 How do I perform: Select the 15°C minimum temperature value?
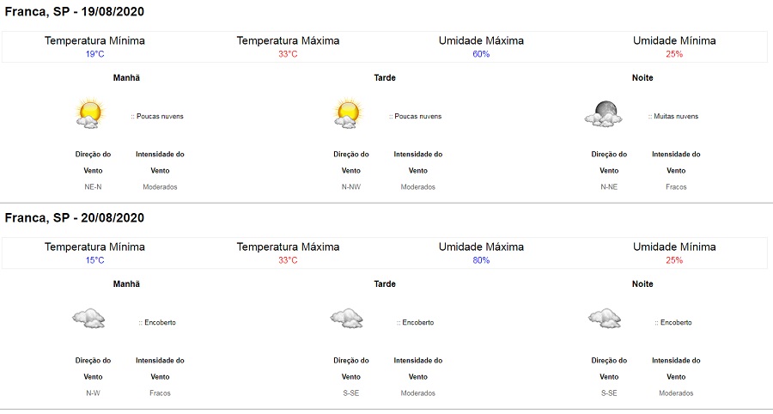[95, 260]
